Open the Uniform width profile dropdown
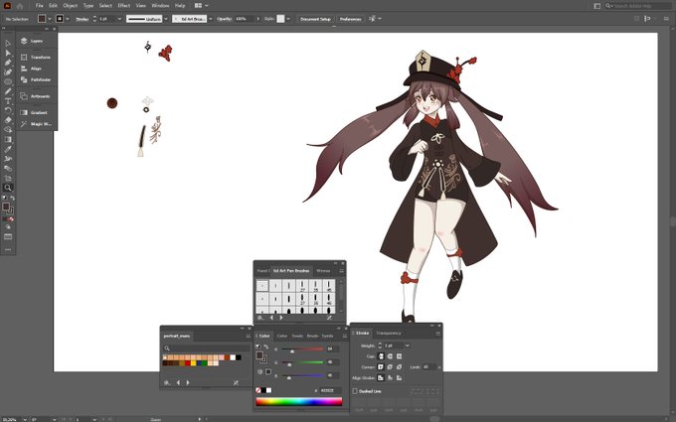 [166, 19]
